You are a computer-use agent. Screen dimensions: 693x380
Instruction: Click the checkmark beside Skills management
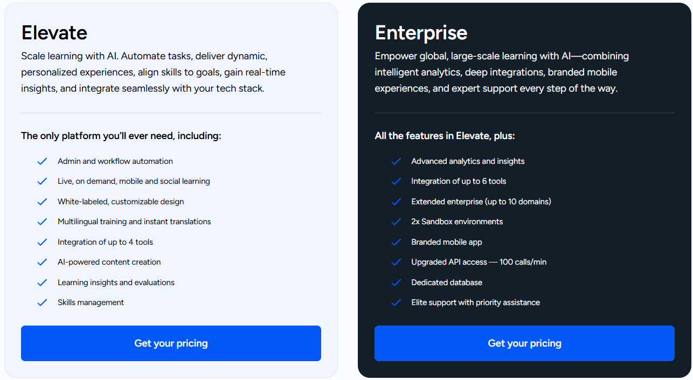click(x=42, y=302)
